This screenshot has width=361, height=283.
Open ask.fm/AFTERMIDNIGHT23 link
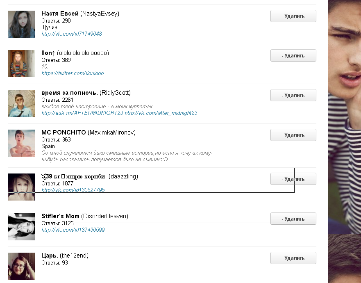[82, 113]
